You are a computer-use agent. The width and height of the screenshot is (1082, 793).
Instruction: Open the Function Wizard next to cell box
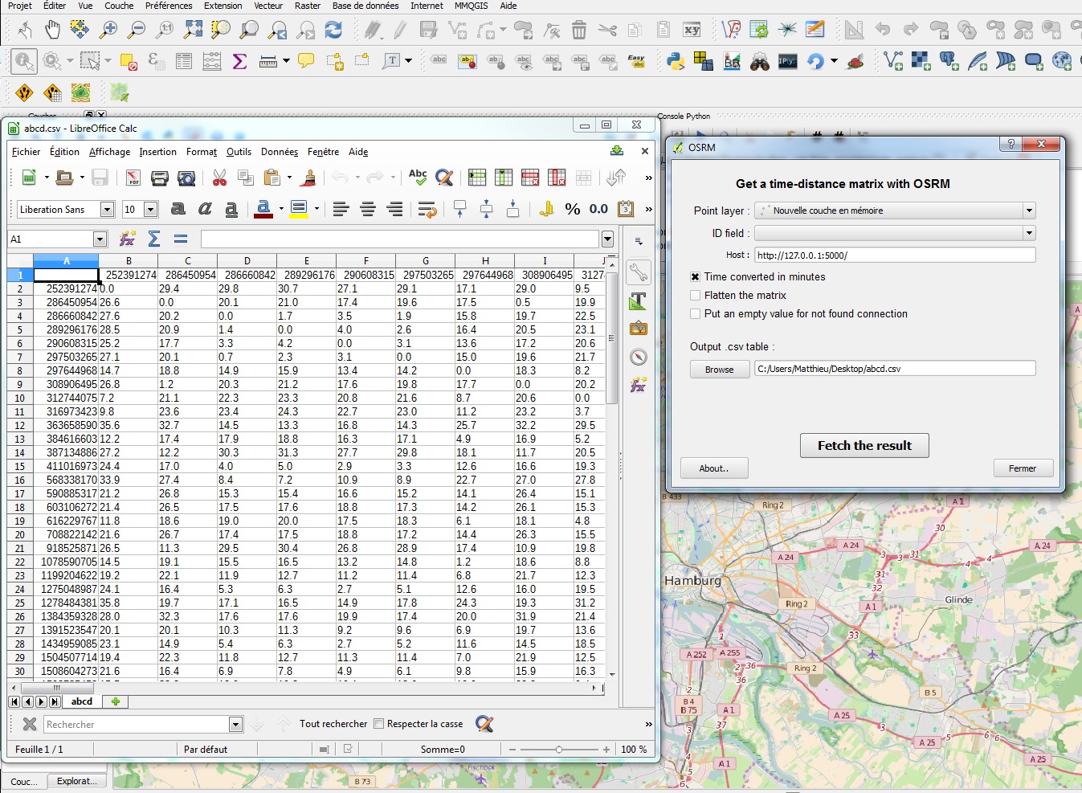click(x=127, y=239)
